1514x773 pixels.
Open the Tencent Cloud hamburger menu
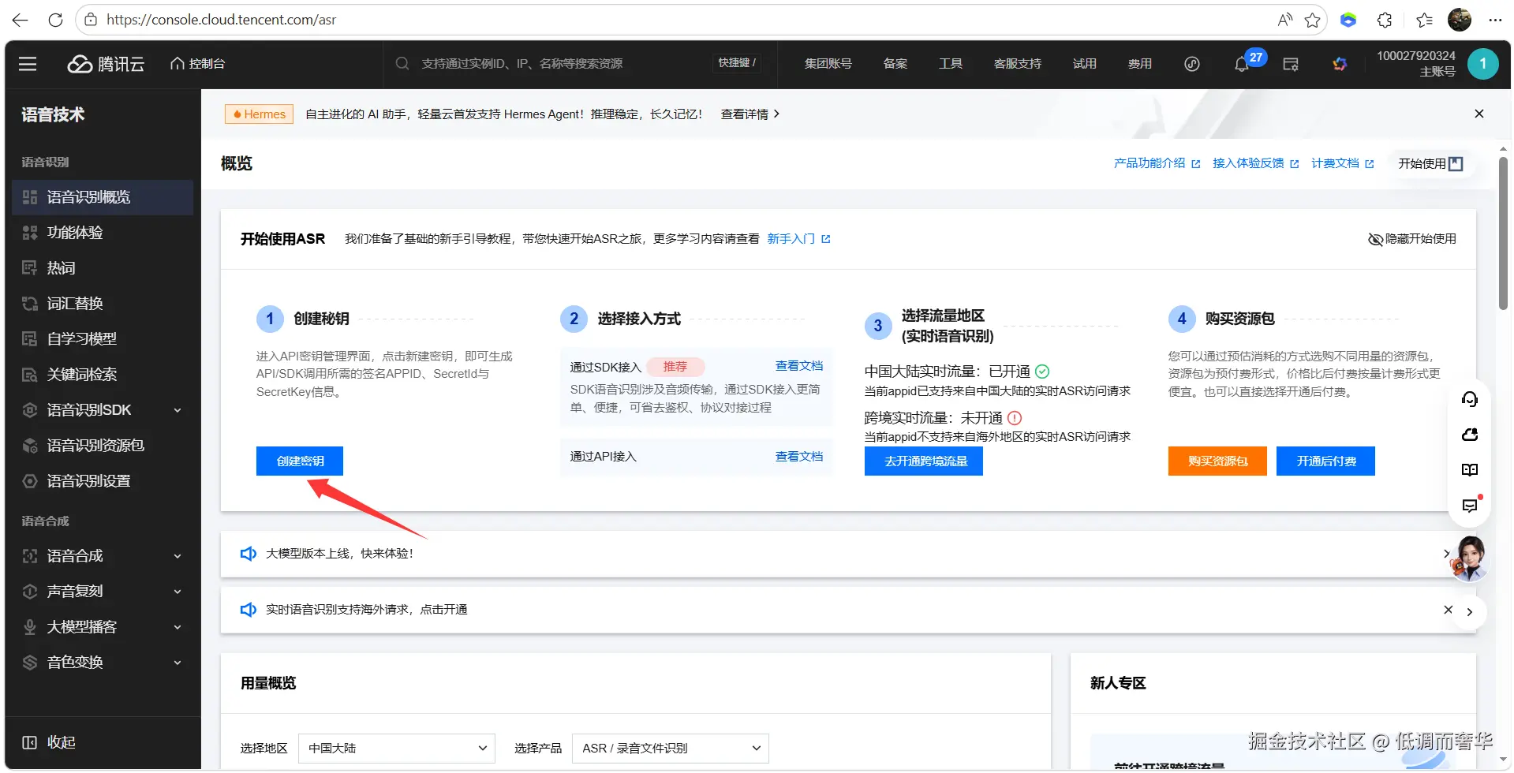pyautogui.click(x=28, y=64)
